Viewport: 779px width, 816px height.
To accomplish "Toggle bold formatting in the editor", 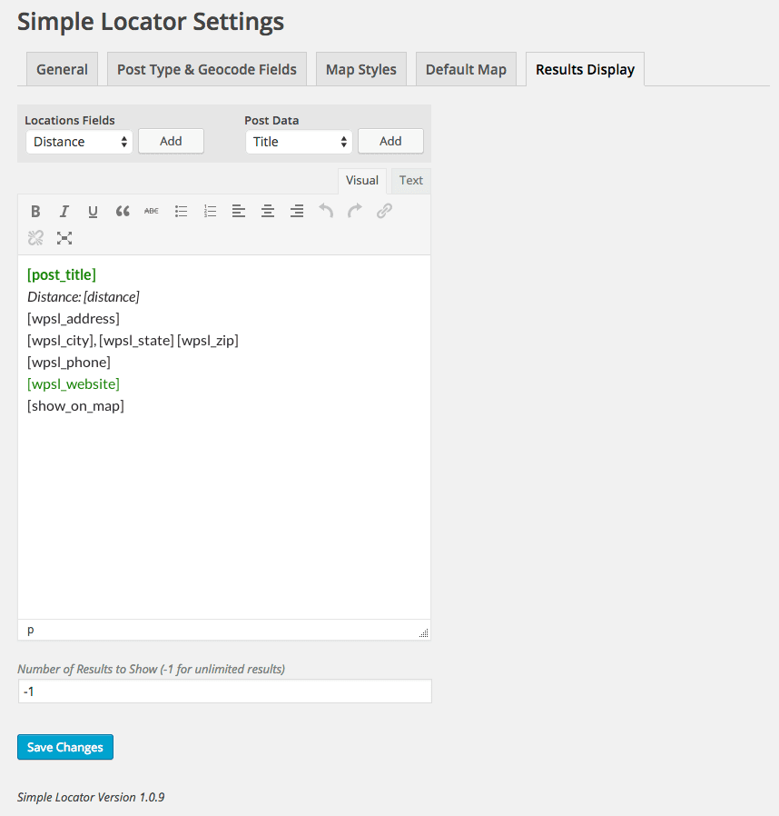I will [35, 212].
